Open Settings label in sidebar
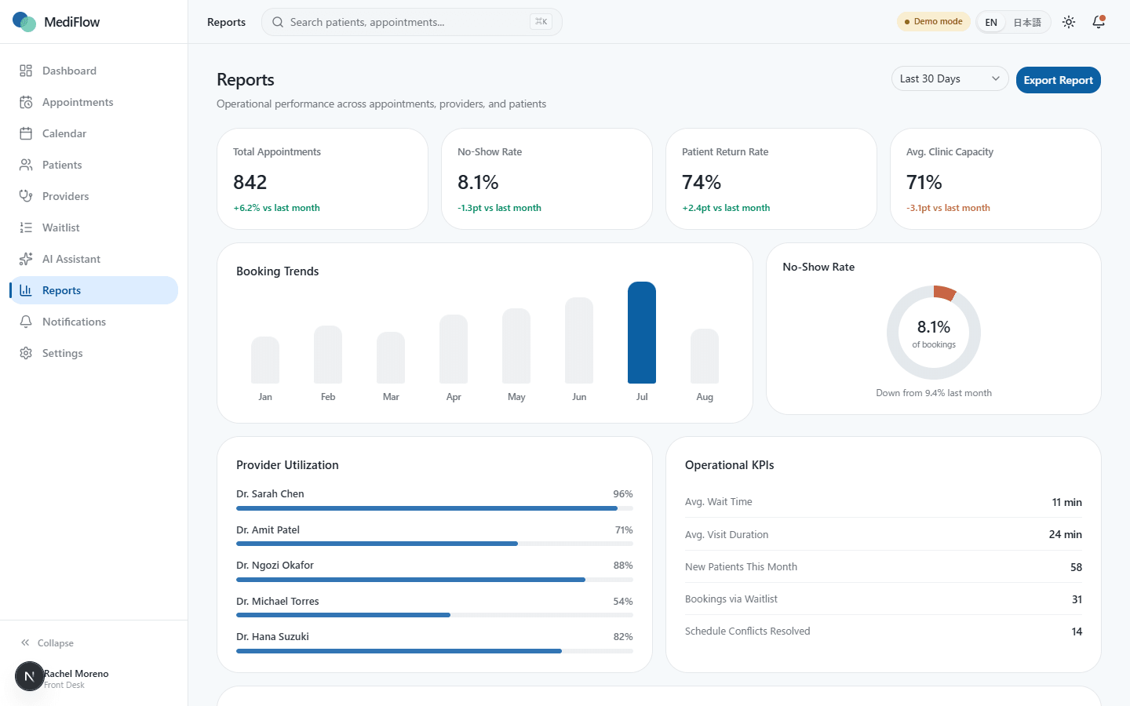Screen dimensions: 1130x706 (62, 353)
